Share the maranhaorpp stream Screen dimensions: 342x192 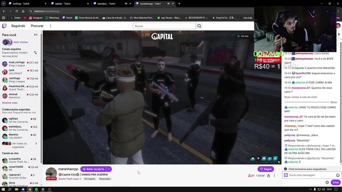269,176
